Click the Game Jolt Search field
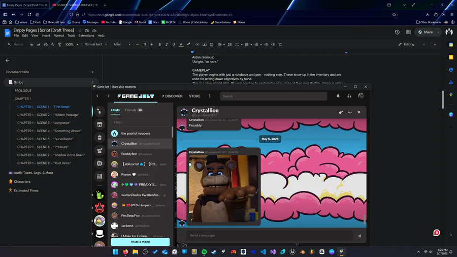The image size is (457, 257). point(273,96)
